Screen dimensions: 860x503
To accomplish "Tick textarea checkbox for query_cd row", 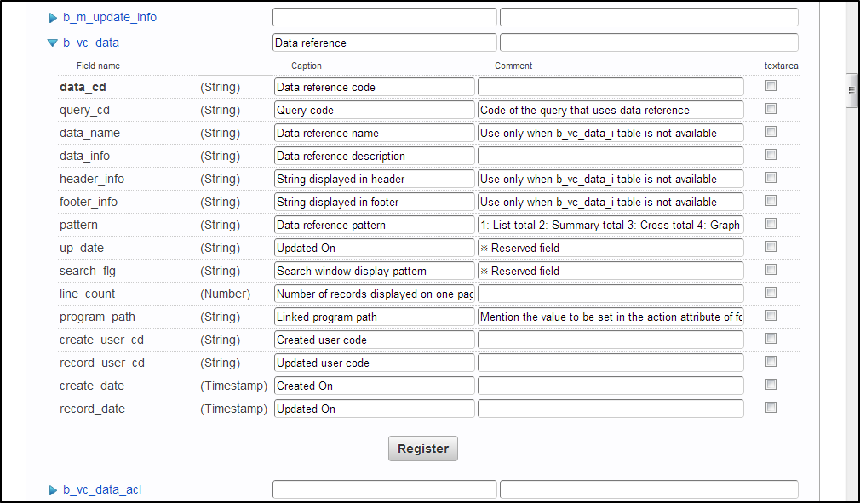I will 771,109.
